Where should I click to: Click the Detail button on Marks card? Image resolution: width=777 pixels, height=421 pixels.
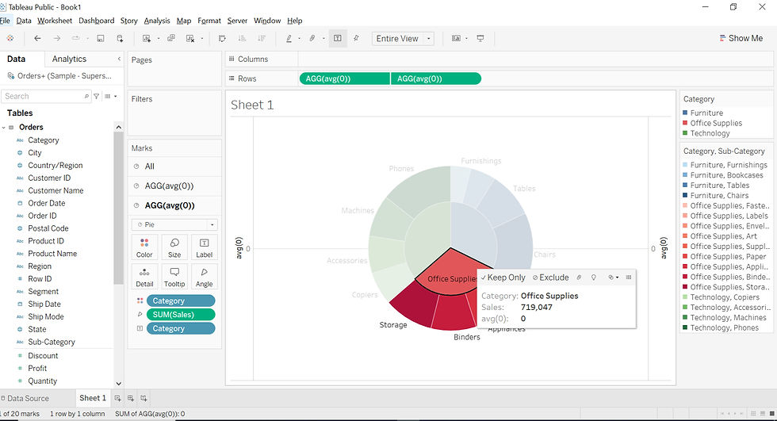pos(144,277)
